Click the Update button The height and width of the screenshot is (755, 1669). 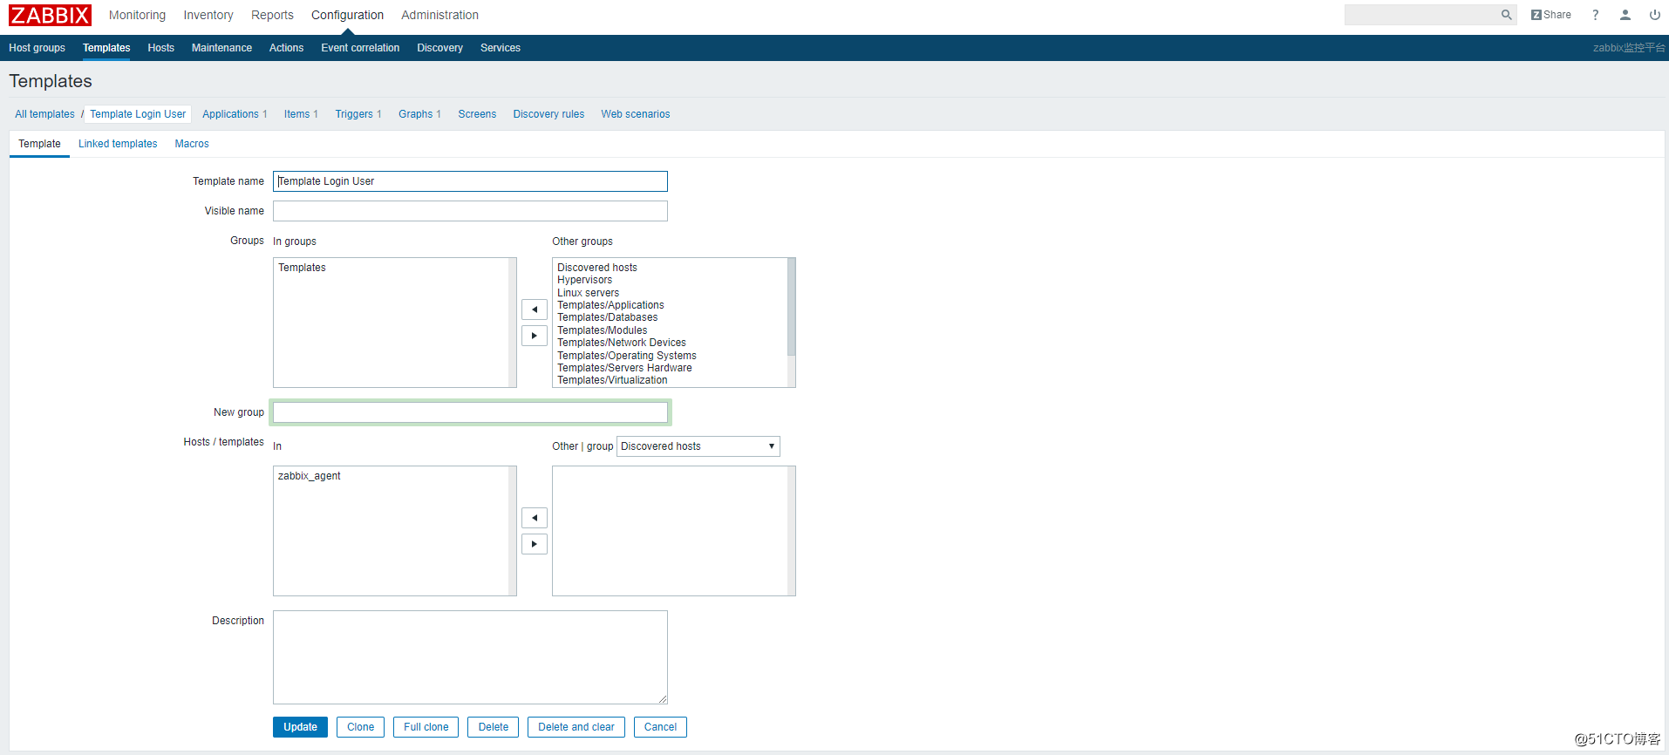[300, 727]
